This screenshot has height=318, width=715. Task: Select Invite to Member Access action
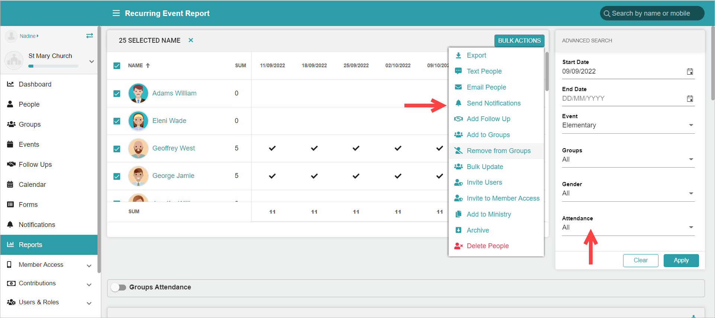coord(496,198)
